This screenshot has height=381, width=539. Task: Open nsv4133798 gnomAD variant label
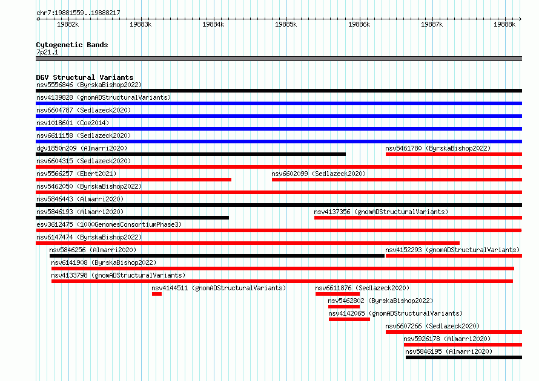coord(118,275)
